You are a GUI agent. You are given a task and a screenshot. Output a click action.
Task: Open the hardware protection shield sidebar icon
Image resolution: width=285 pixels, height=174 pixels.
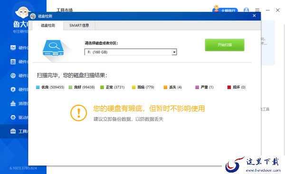click(13, 90)
